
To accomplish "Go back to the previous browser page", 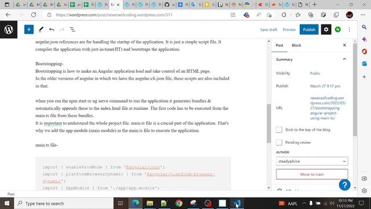I will tap(8, 15).
